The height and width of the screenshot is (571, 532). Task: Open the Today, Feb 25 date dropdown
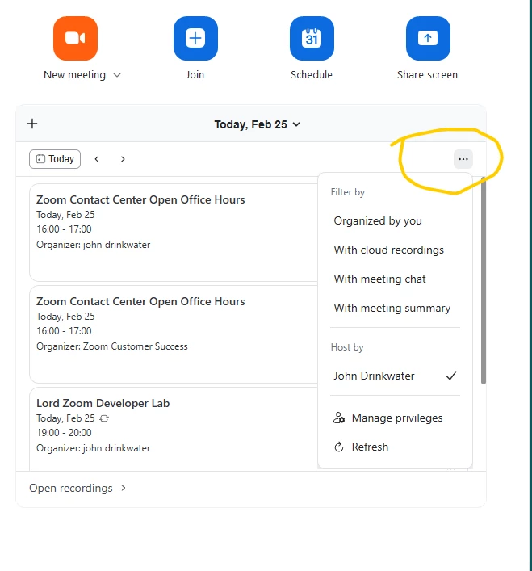[258, 124]
